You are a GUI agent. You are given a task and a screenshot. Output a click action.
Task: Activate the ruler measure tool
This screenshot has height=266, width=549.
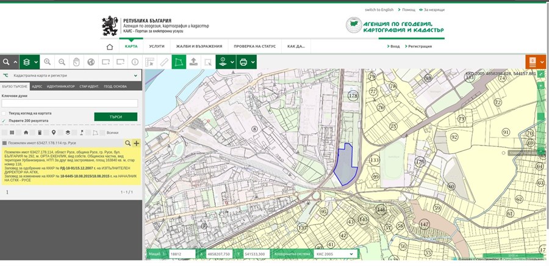tap(163, 62)
